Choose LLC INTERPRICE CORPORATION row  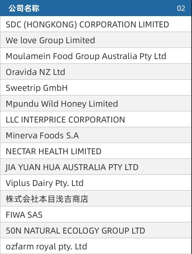click(x=96, y=119)
